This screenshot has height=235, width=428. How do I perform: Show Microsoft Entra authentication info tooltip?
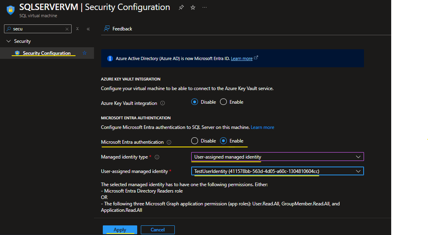point(169,142)
